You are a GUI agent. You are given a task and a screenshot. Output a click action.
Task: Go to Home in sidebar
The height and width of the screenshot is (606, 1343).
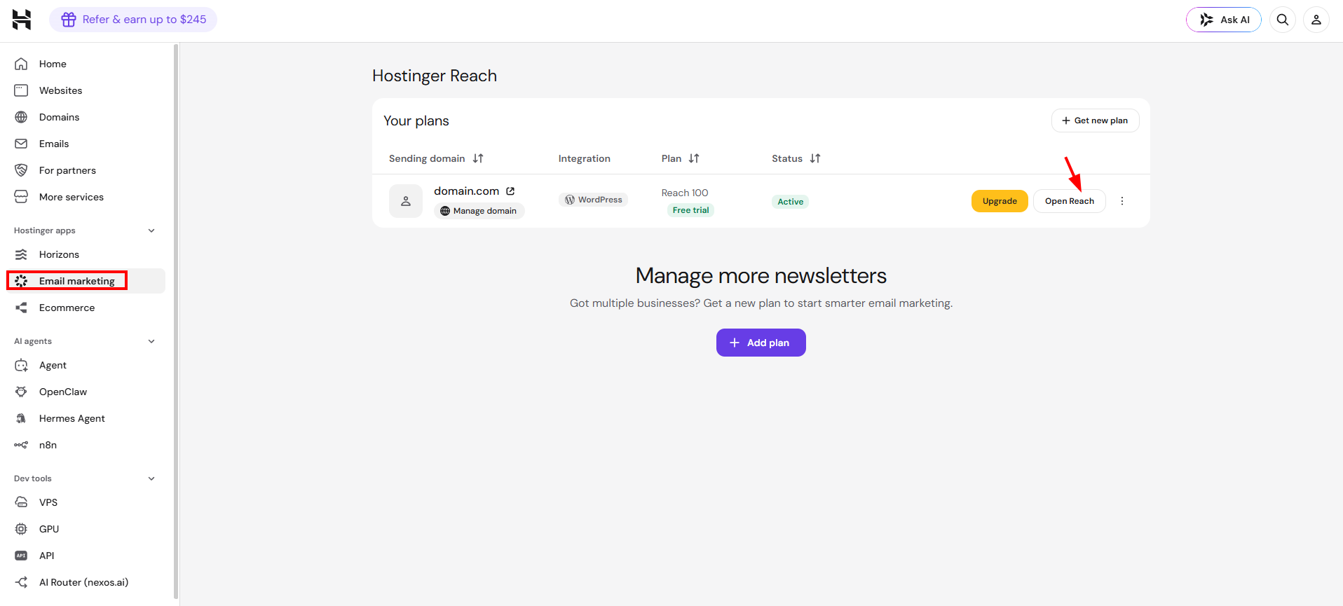click(86, 64)
